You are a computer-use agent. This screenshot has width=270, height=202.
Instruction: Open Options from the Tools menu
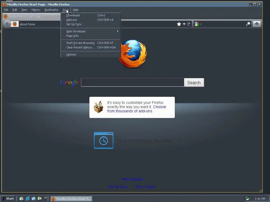pyautogui.click(x=91, y=54)
